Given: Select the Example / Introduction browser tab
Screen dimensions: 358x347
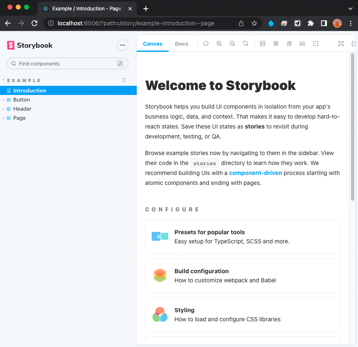Looking at the screenshot, I should (x=87, y=9).
